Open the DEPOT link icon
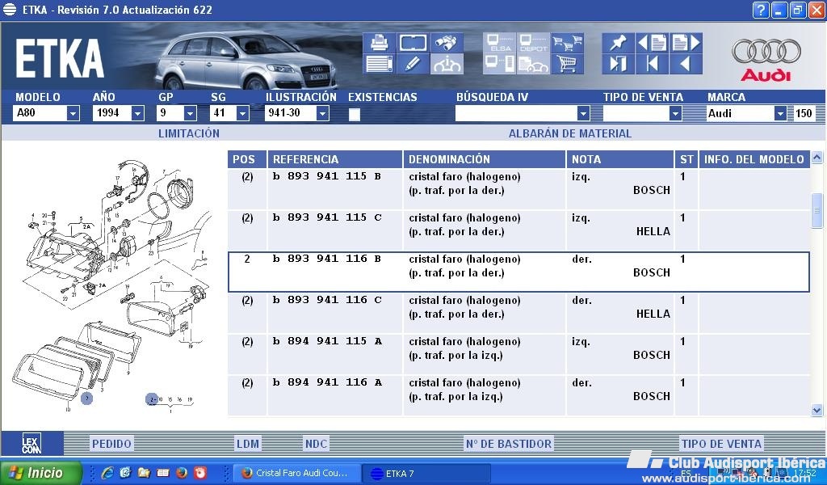The image size is (827, 485). pos(533,43)
